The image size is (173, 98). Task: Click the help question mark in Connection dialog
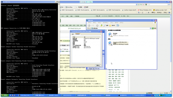coord(99,31)
